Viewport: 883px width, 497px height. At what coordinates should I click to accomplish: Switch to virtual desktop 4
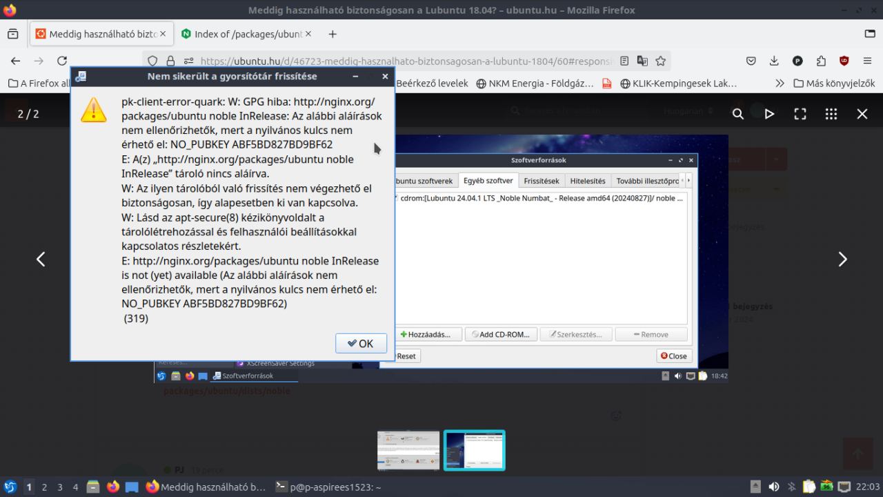[75, 487]
